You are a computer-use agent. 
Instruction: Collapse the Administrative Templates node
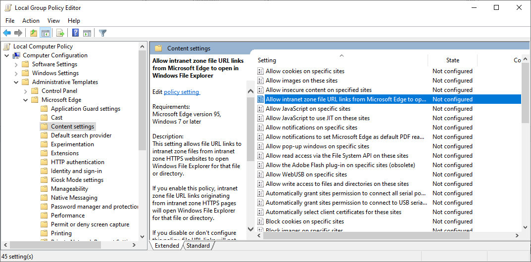point(16,82)
